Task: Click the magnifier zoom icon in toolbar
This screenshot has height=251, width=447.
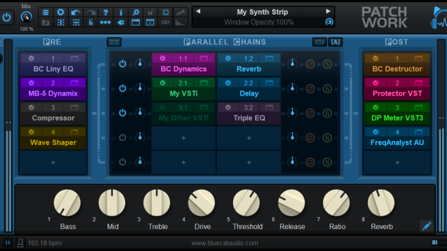Action: point(135,12)
